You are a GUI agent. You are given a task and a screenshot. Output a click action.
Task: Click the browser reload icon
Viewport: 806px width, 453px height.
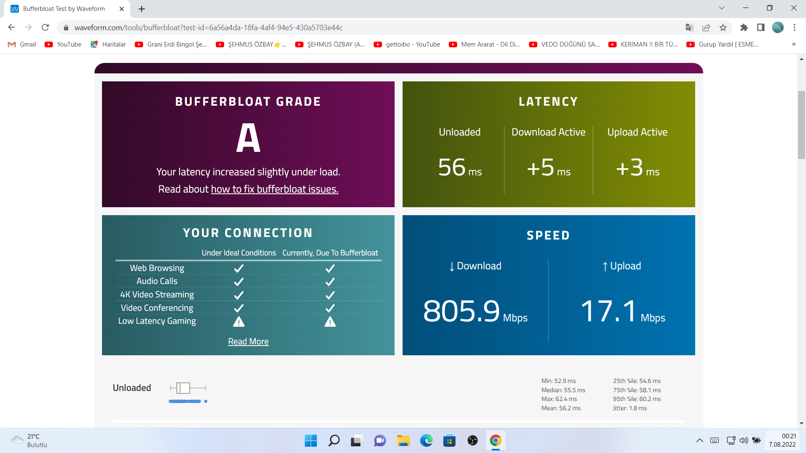pyautogui.click(x=45, y=28)
